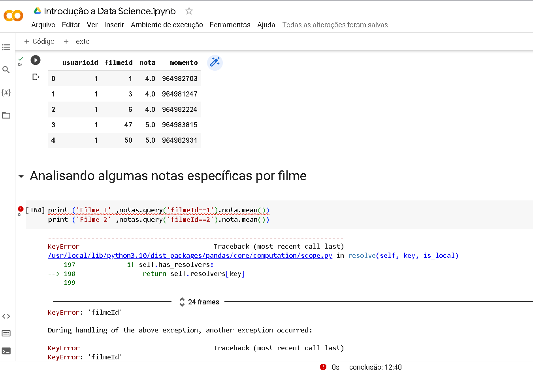Click the cell value 964982224
This screenshot has height=372, width=533.
click(x=180, y=110)
